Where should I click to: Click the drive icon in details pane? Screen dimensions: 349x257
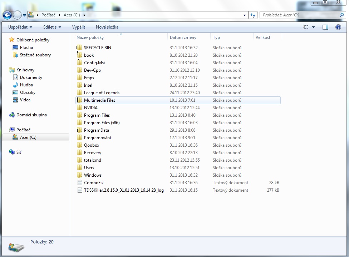(16, 247)
